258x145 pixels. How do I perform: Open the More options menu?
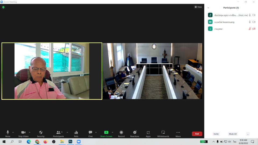coord(178,133)
